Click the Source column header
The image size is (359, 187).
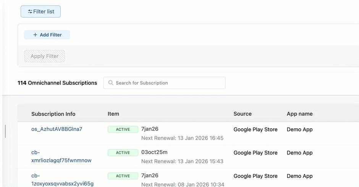coord(243,114)
